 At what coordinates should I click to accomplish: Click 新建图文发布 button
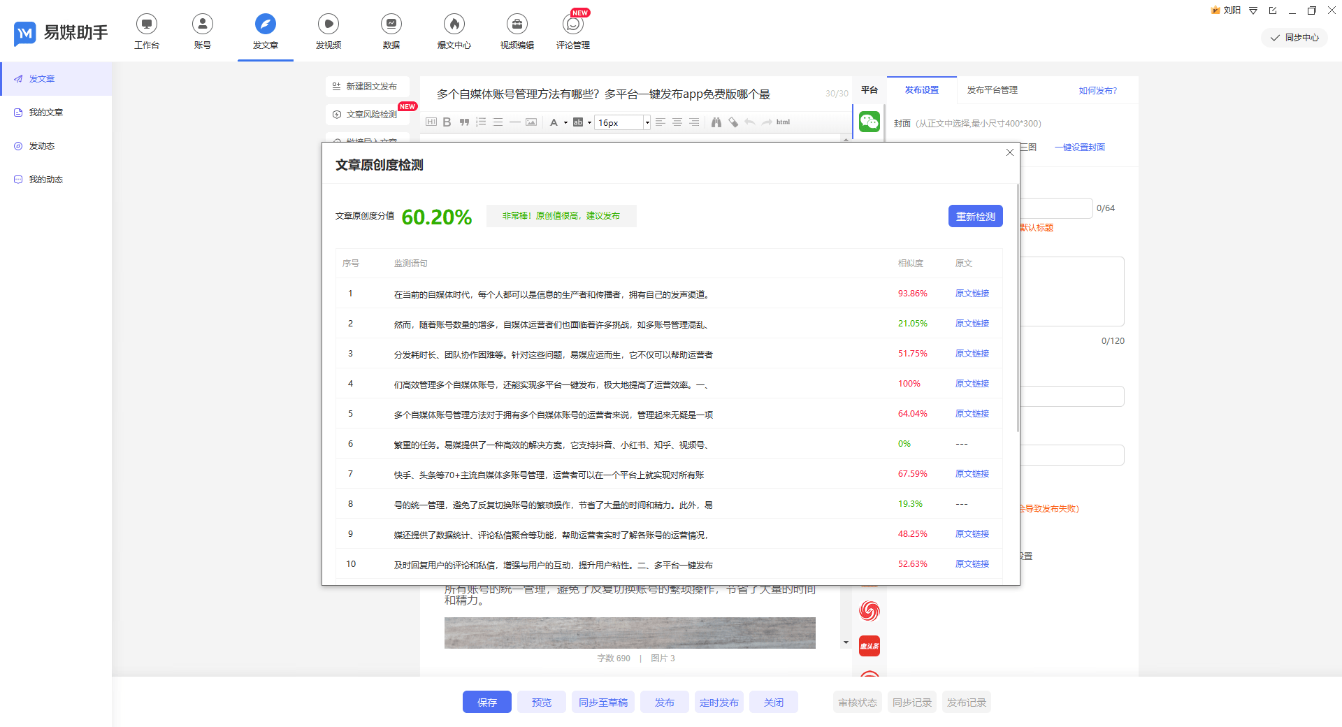tap(368, 87)
